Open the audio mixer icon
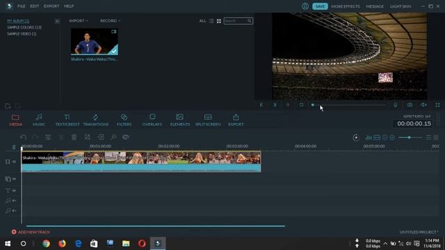Viewport: 445px width, 250px height. click(x=369, y=137)
